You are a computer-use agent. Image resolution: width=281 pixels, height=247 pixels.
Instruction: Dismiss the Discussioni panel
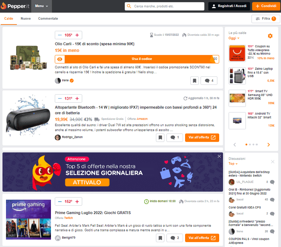(x=272, y=161)
